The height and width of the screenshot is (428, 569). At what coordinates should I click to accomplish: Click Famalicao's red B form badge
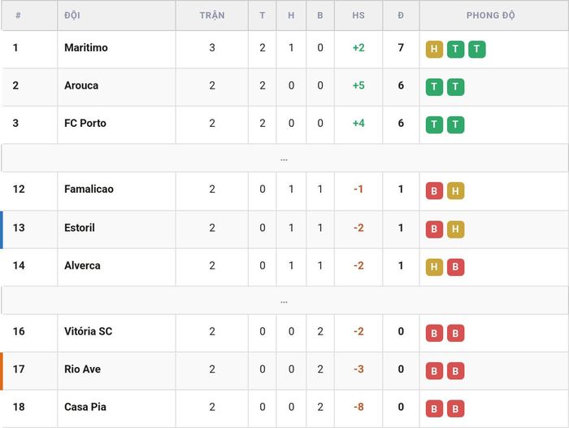434,191
